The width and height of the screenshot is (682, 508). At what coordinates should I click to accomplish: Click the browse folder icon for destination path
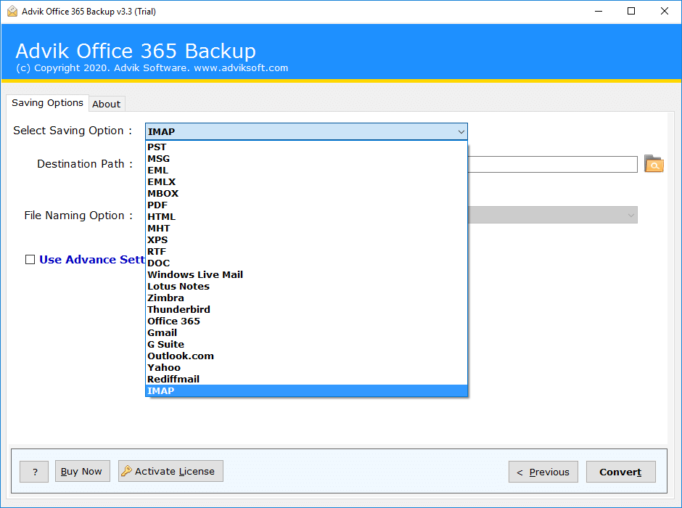[x=653, y=164]
